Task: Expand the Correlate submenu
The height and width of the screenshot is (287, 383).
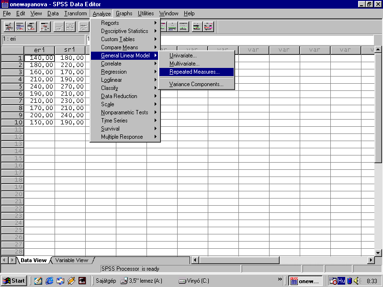Action: [x=125, y=64]
